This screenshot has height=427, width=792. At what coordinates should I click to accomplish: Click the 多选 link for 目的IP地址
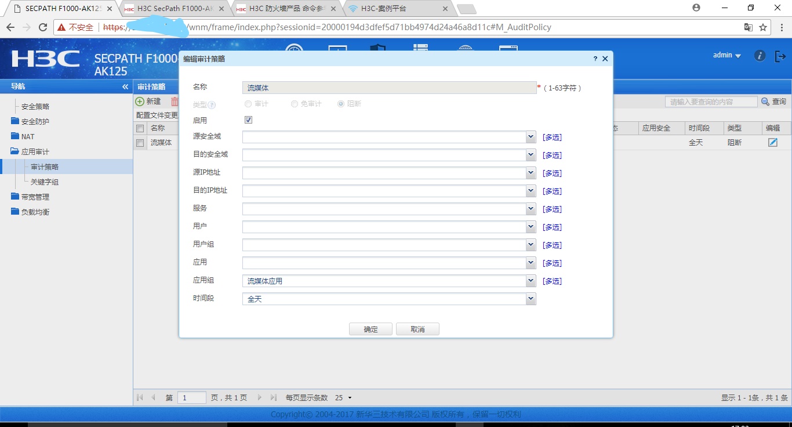click(x=552, y=191)
